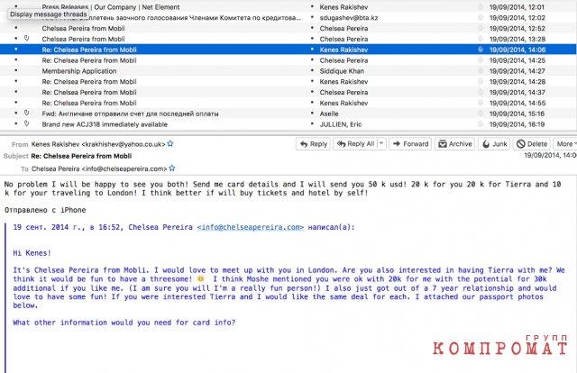The width and height of the screenshot is (577, 373).
Task: Click subject line 'Re: Chelsea Pereira from Mobli' in header
Action: [81, 156]
